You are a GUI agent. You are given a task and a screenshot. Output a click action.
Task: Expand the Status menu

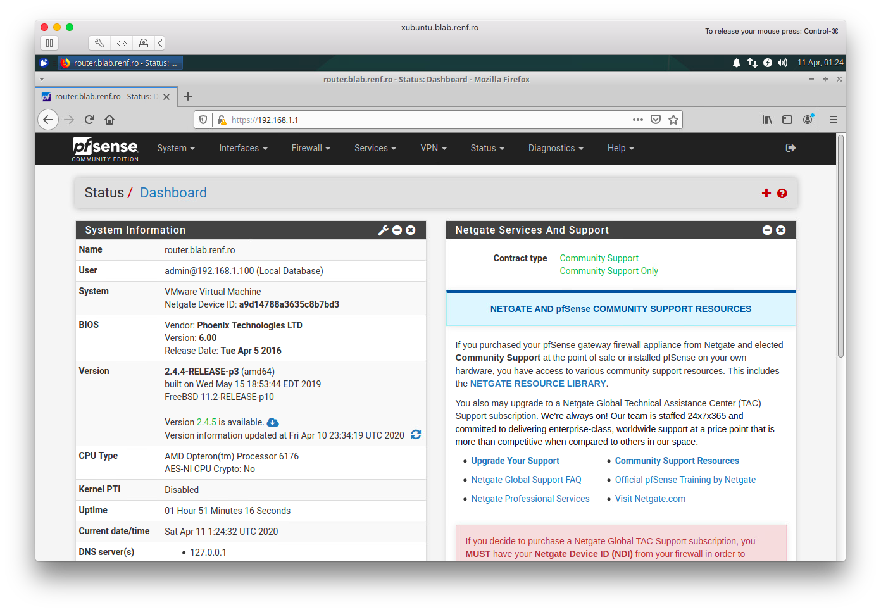(487, 148)
